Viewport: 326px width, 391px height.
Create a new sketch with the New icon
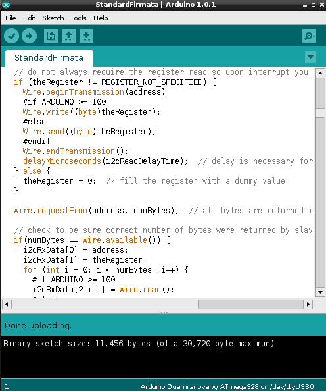click(x=51, y=36)
